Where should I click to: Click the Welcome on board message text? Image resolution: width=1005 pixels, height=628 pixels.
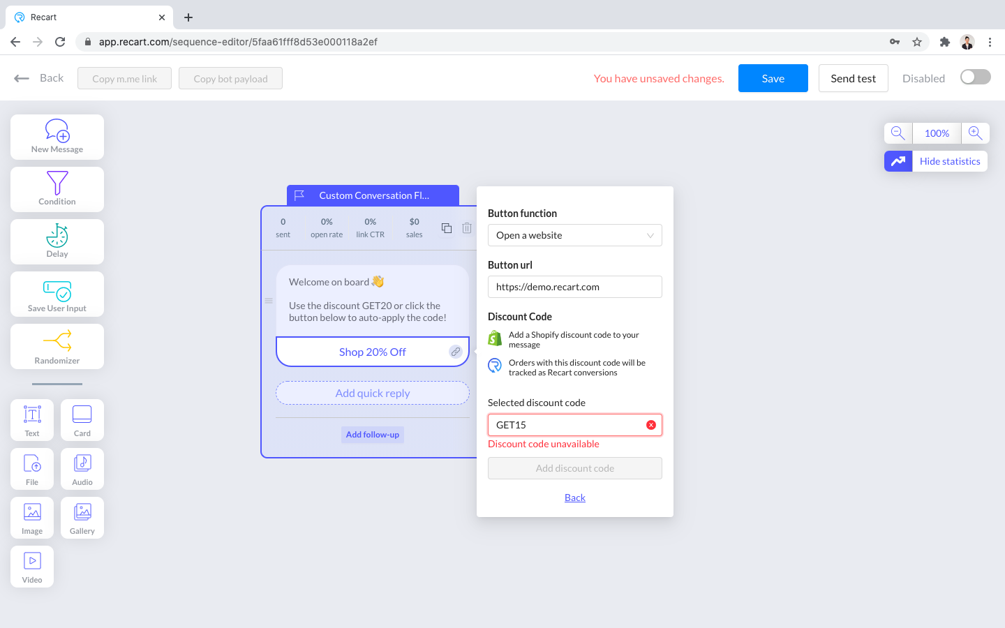click(x=368, y=300)
